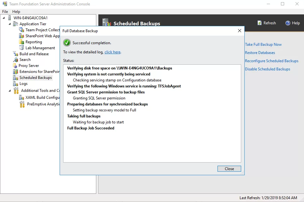This screenshot has height=202, width=304.
Task: Click 'Granting SQL Server permission' line
Action: [99, 98]
